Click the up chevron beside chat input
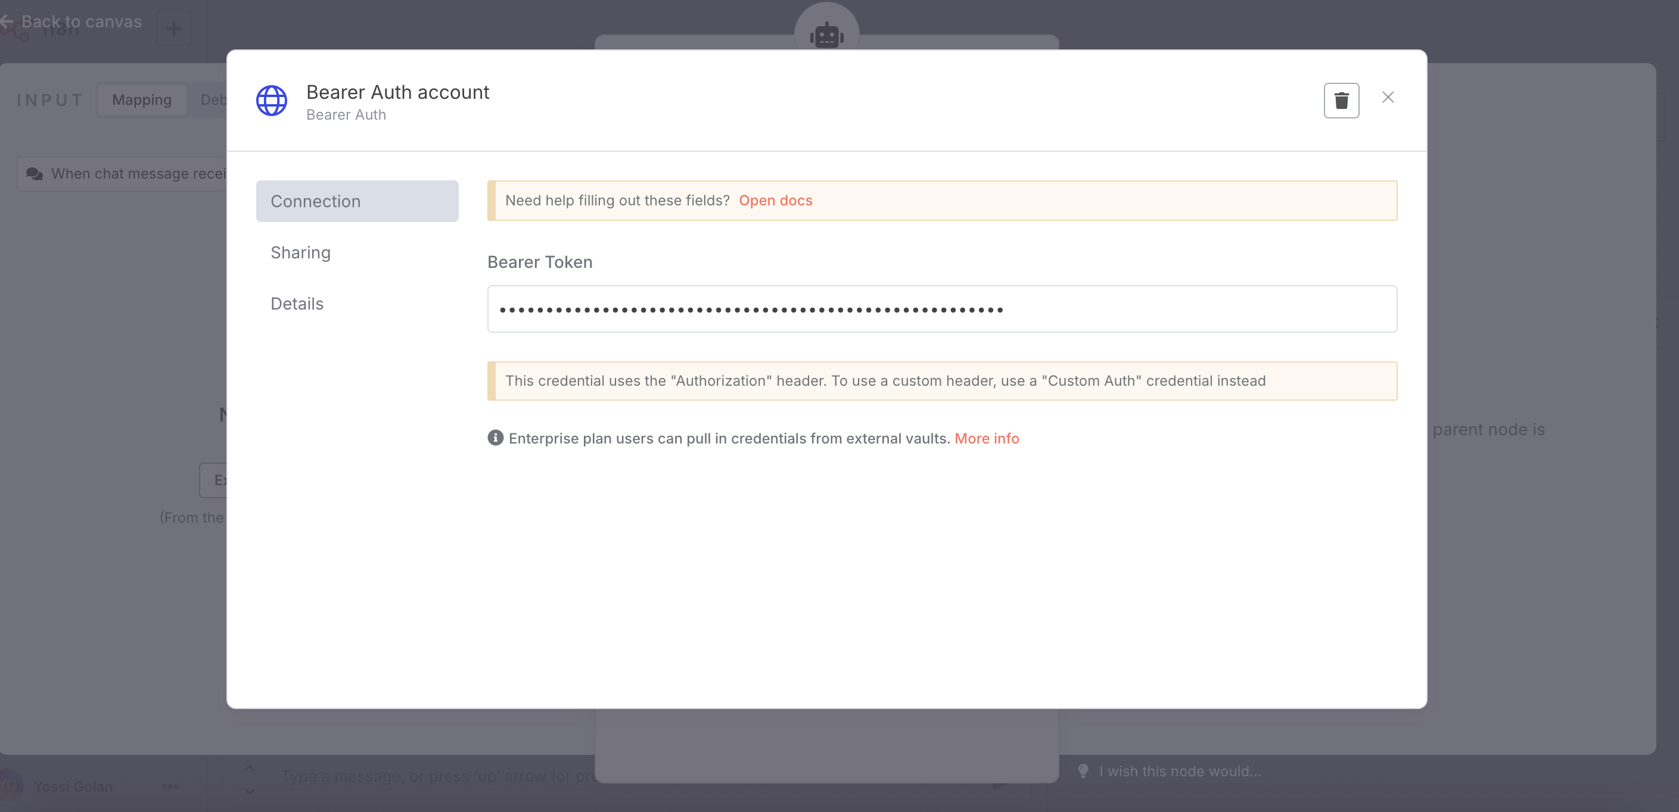Viewport: 1679px width, 812px height. click(250, 769)
